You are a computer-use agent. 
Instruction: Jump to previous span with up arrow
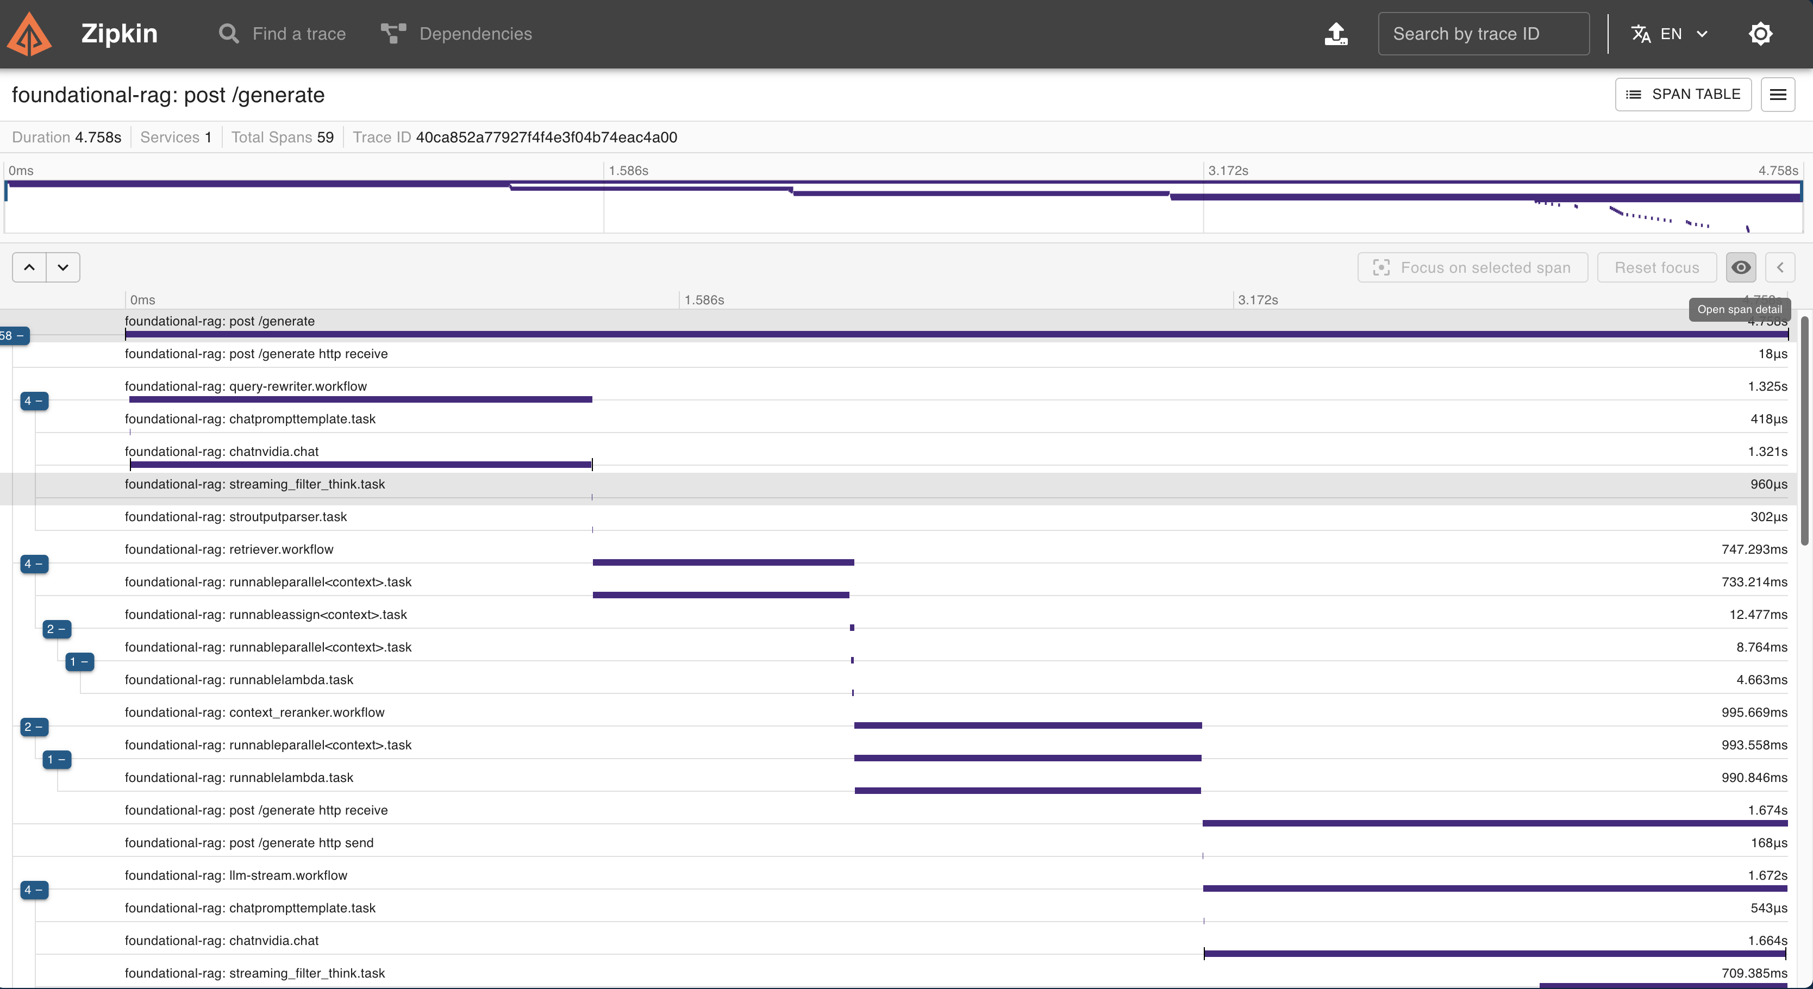pyautogui.click(x=29, y=267)
